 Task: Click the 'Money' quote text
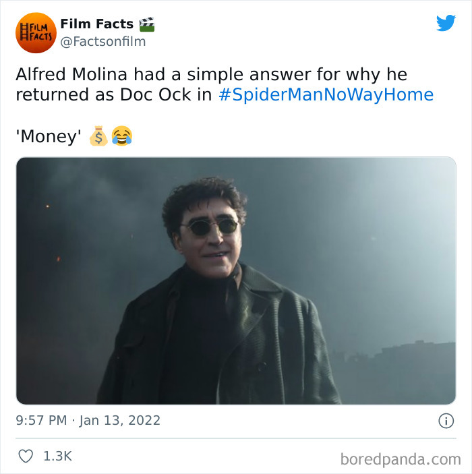49,136
